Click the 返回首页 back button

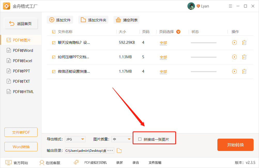tap(21, 23)
